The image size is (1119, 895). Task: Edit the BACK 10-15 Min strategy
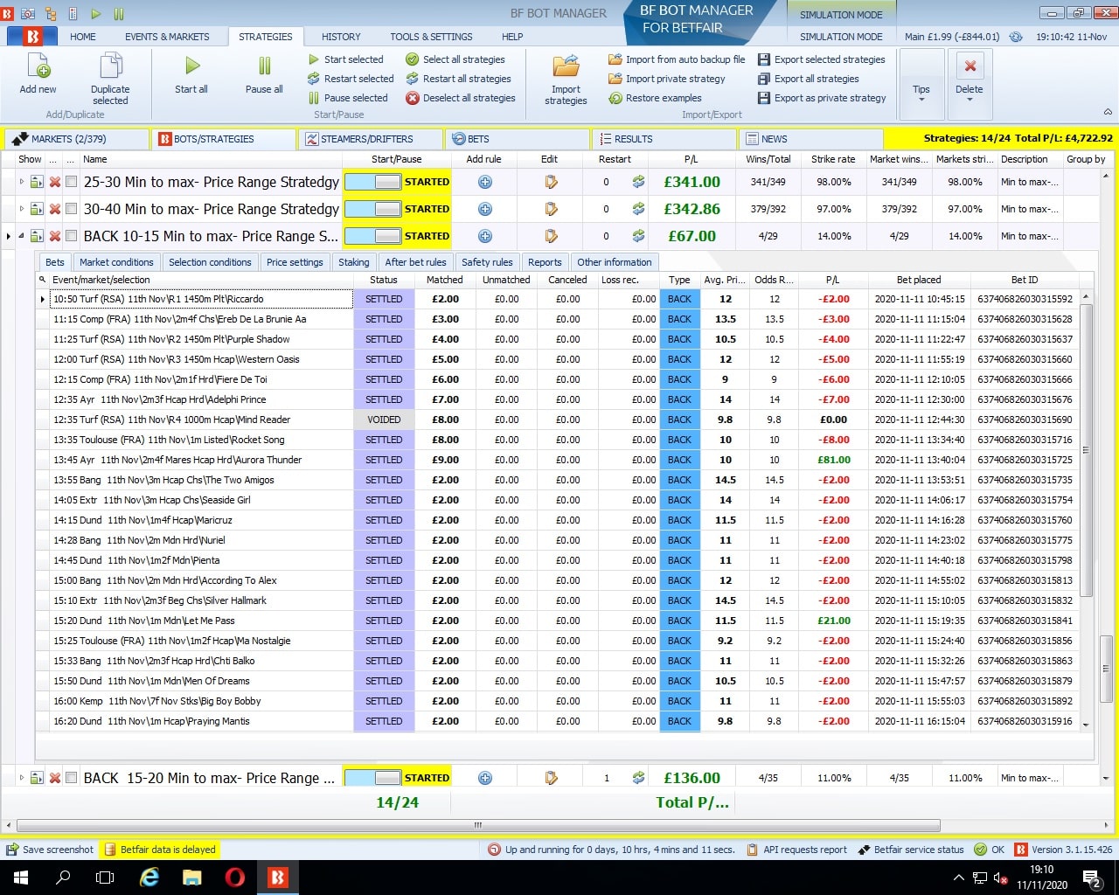click(551, 236)
